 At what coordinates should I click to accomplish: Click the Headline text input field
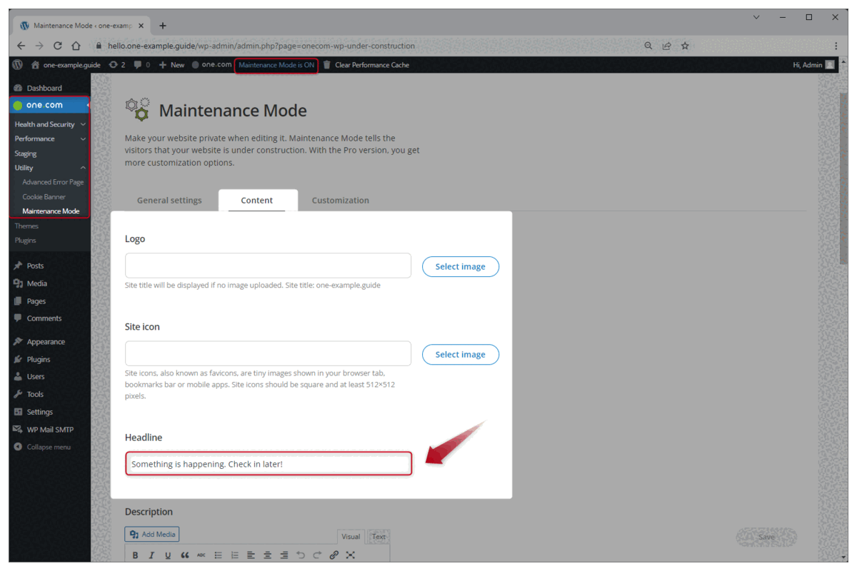pyautogui.click(x=268, y=464)
